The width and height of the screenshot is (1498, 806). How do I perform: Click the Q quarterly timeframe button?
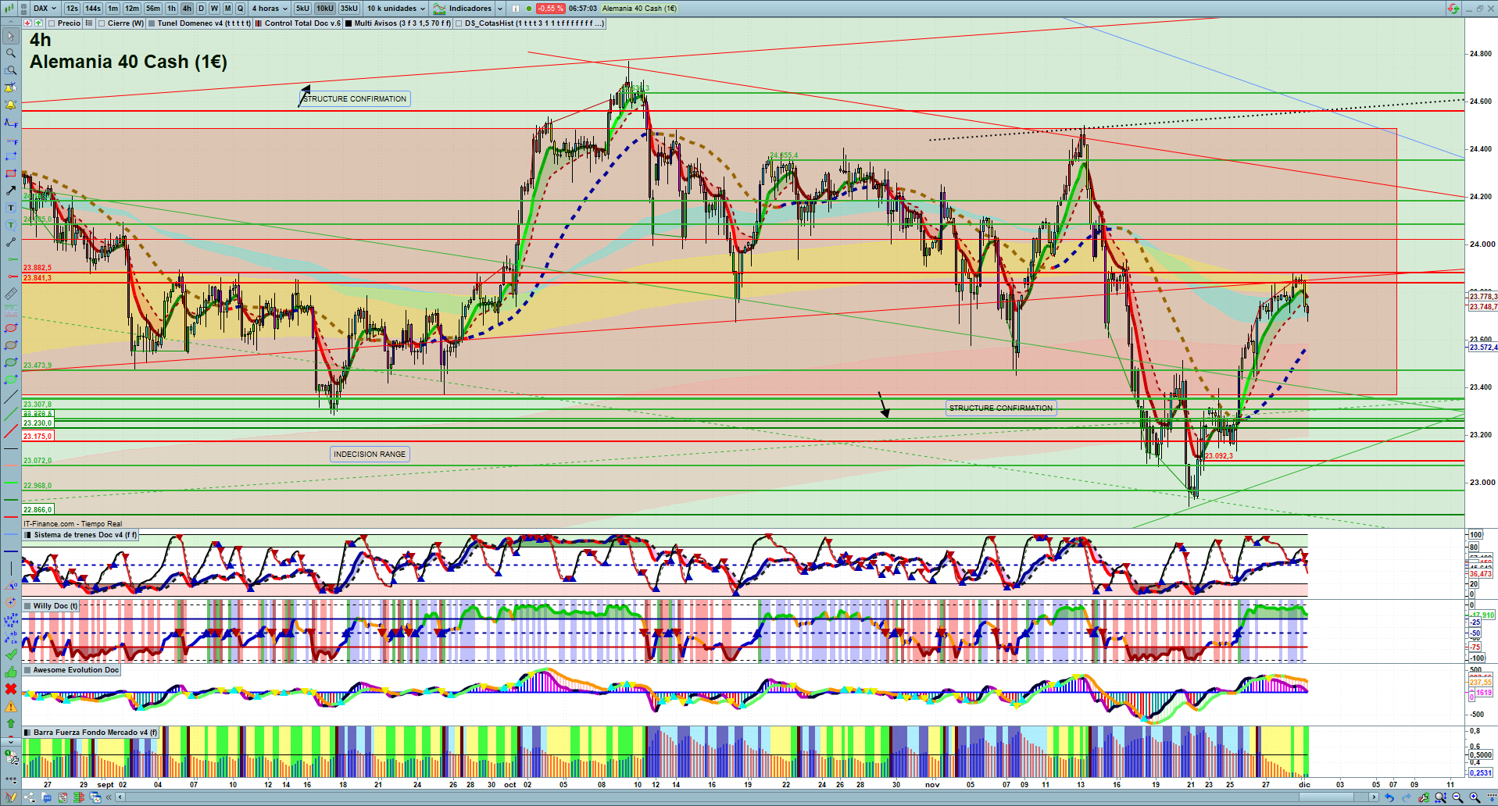[241, 9]
